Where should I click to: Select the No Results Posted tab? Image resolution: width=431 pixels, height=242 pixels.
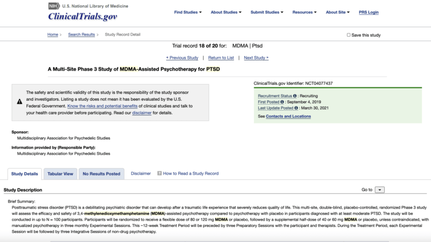point(101,174)
